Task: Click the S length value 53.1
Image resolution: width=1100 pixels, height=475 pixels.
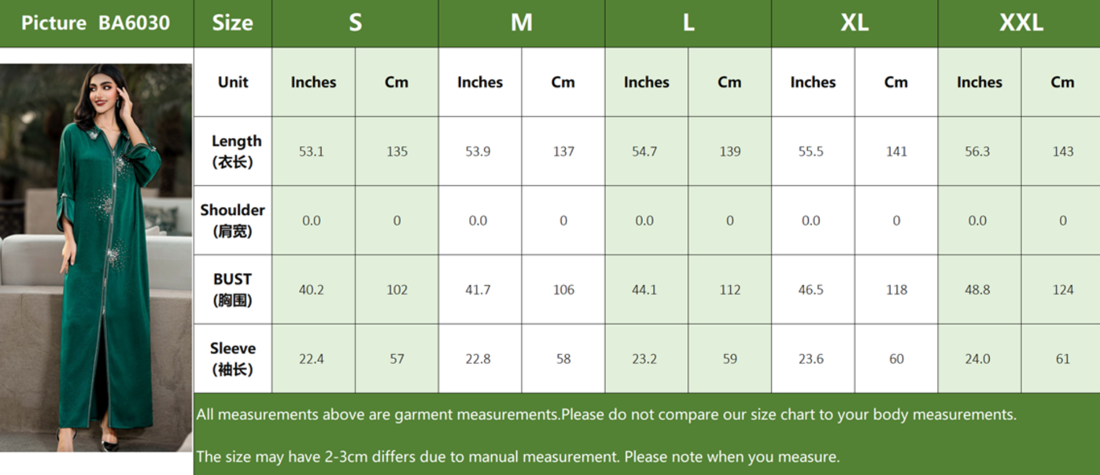Action: [311, 151]
